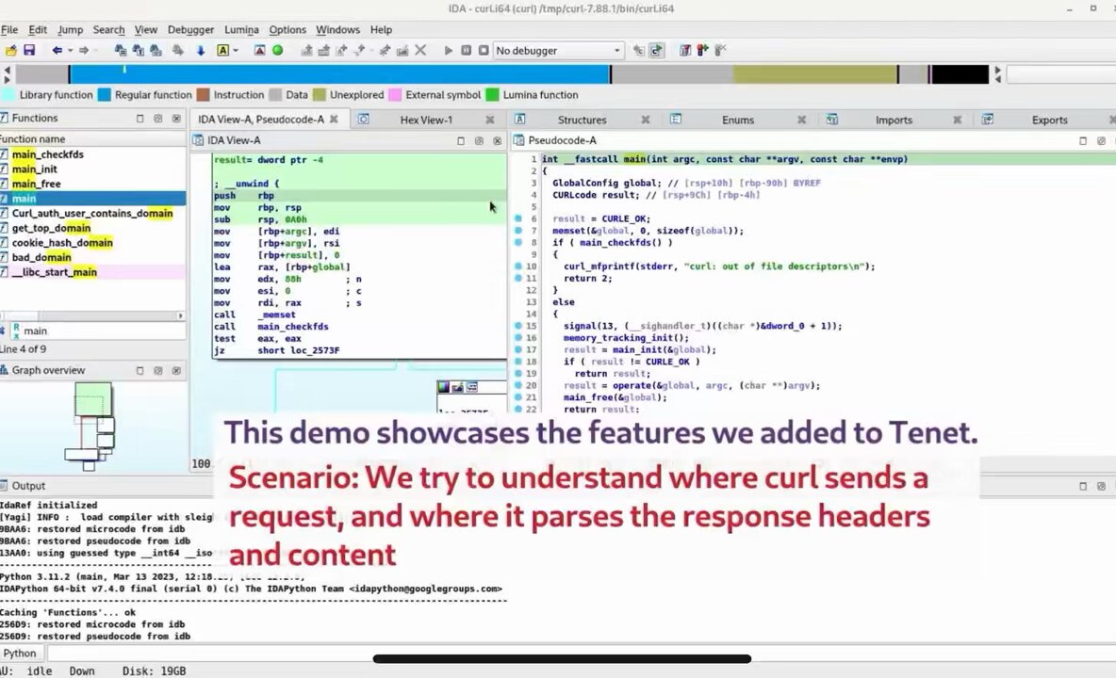Toggle breakpoint dot on pseudocode line 6

(x=518, y=218)
